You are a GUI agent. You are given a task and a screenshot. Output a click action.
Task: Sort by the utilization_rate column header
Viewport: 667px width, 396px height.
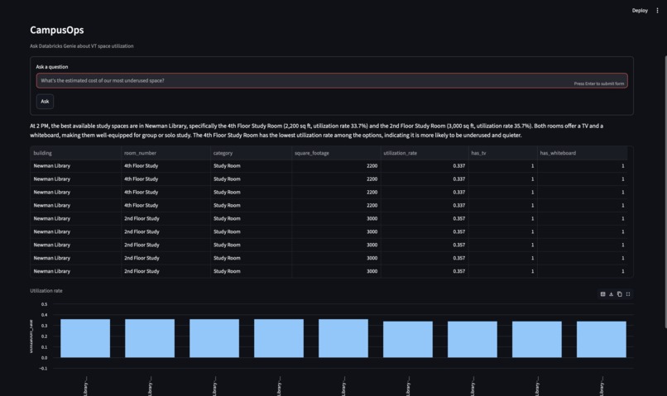(x=425, y=153)
